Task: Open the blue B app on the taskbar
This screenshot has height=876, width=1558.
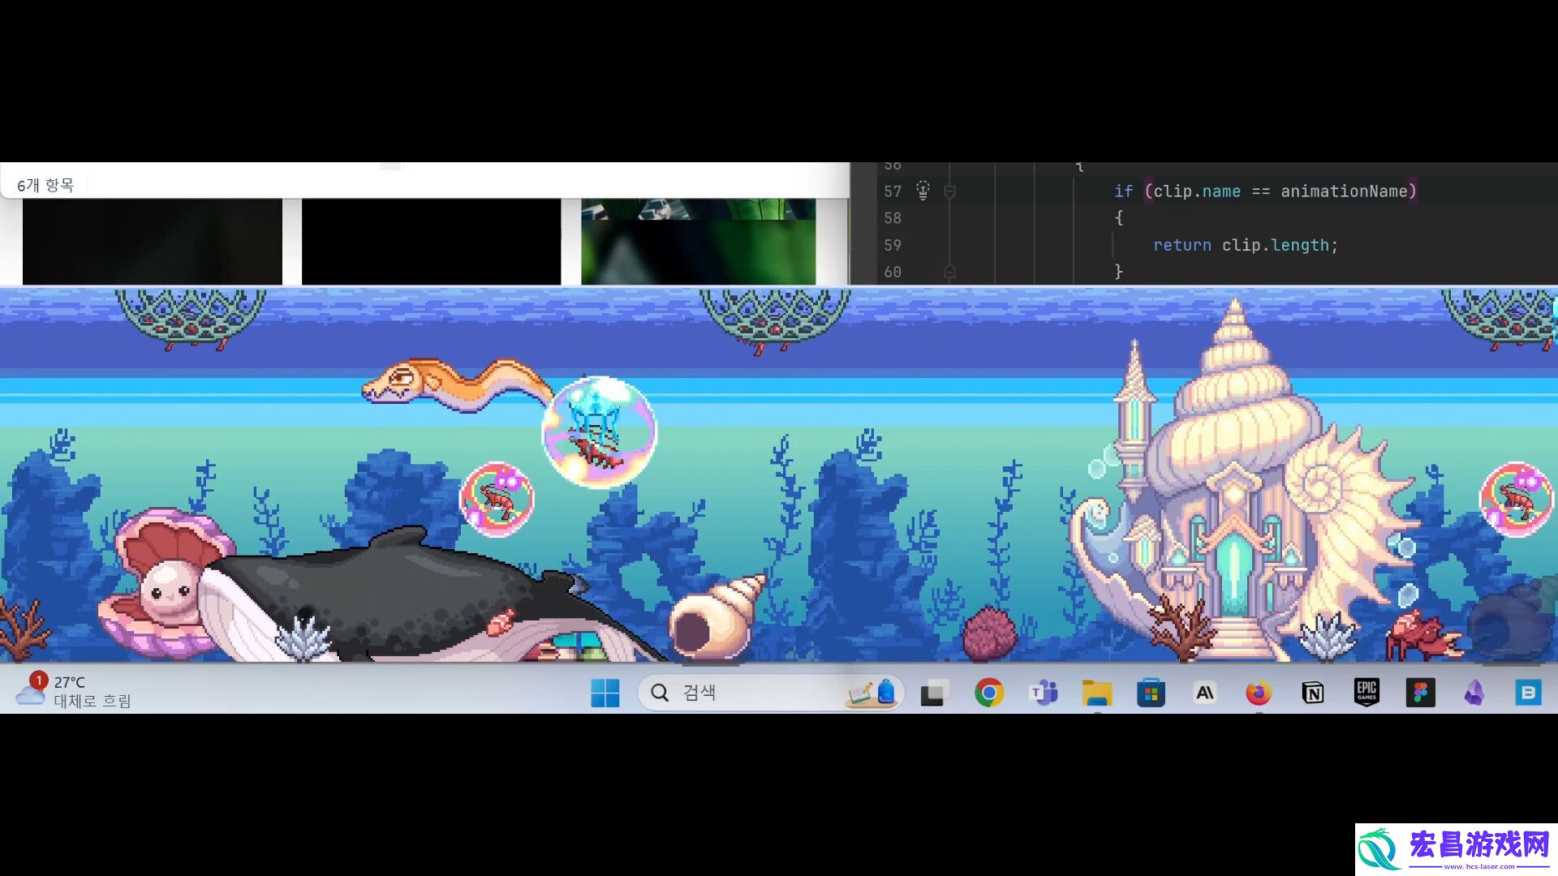Action: point(1528,693)
